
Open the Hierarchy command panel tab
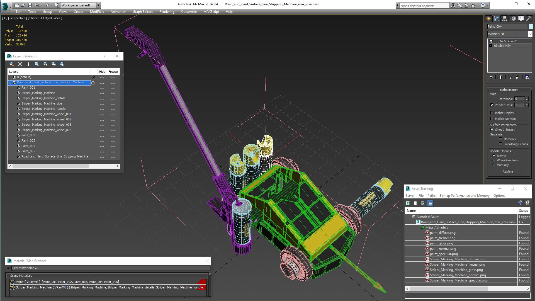click(505, 19)
